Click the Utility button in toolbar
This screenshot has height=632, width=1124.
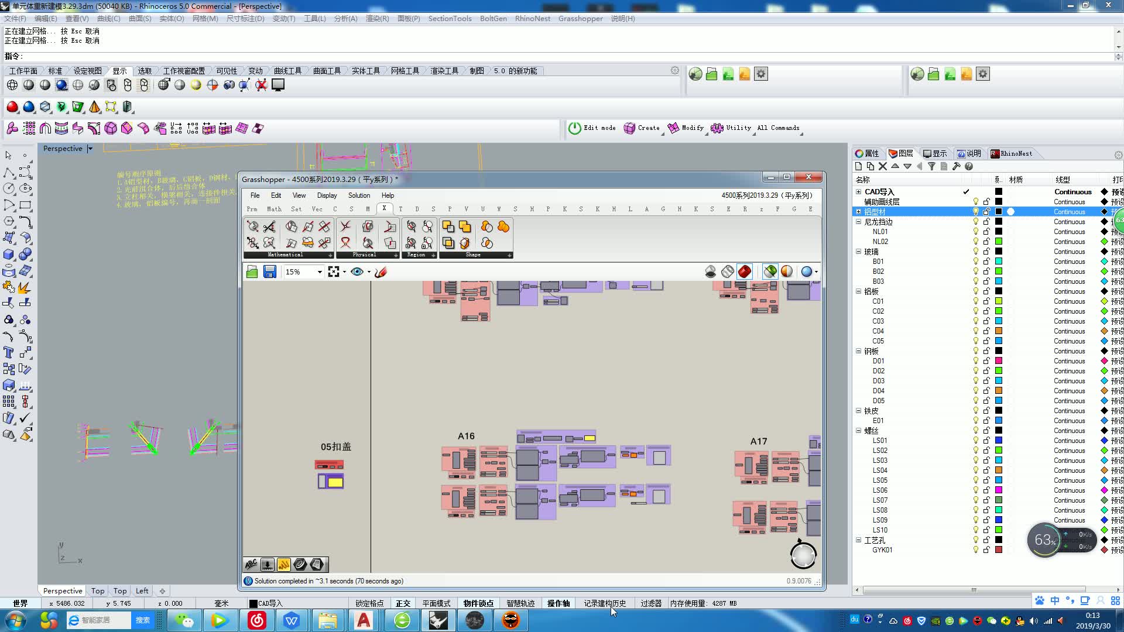click(731, 128)
